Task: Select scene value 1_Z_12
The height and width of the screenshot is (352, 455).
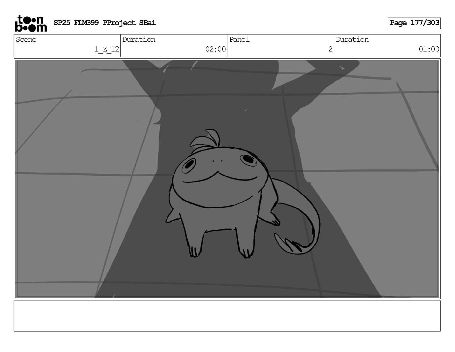Action: pos(107,49)
